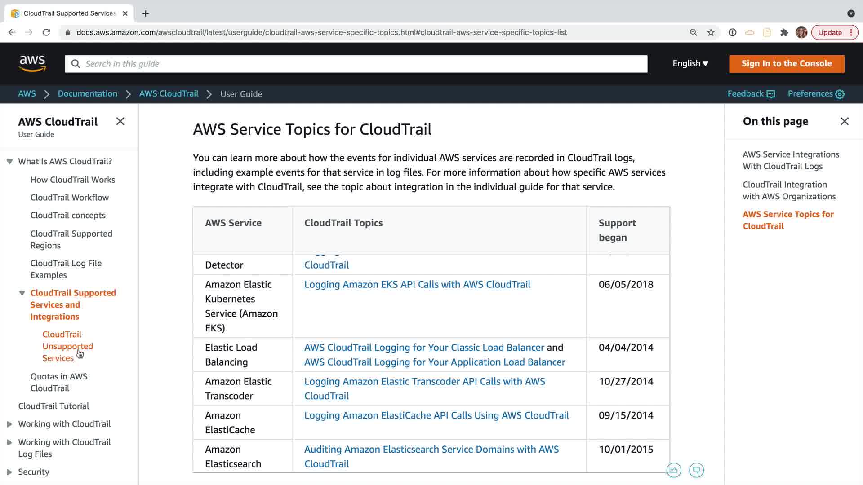This screenshot has height=485, width=863.
Task: Expand the Security section
Action: [x=9, y=472]
